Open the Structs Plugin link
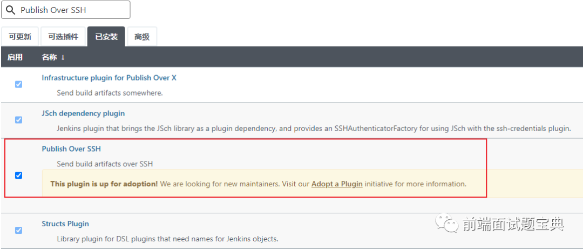Screen dimensions: 583x250 pos(65,224)
